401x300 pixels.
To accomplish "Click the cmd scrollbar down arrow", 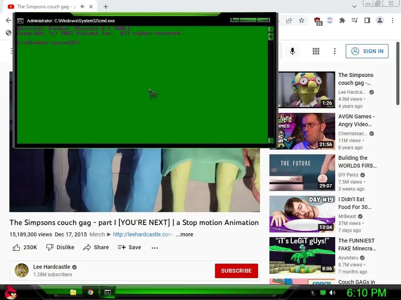I will tap(271, 140).
